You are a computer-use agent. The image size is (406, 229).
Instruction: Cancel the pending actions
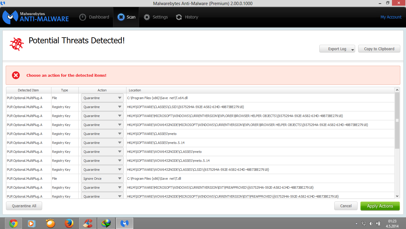click(346, 206)
